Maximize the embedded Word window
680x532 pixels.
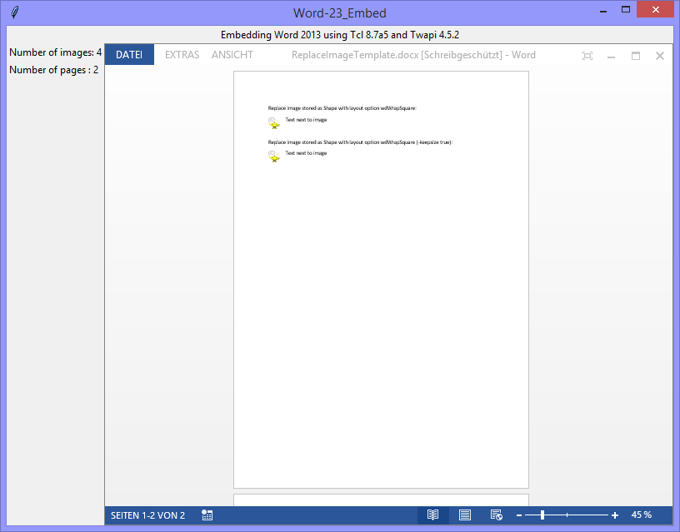636,56
